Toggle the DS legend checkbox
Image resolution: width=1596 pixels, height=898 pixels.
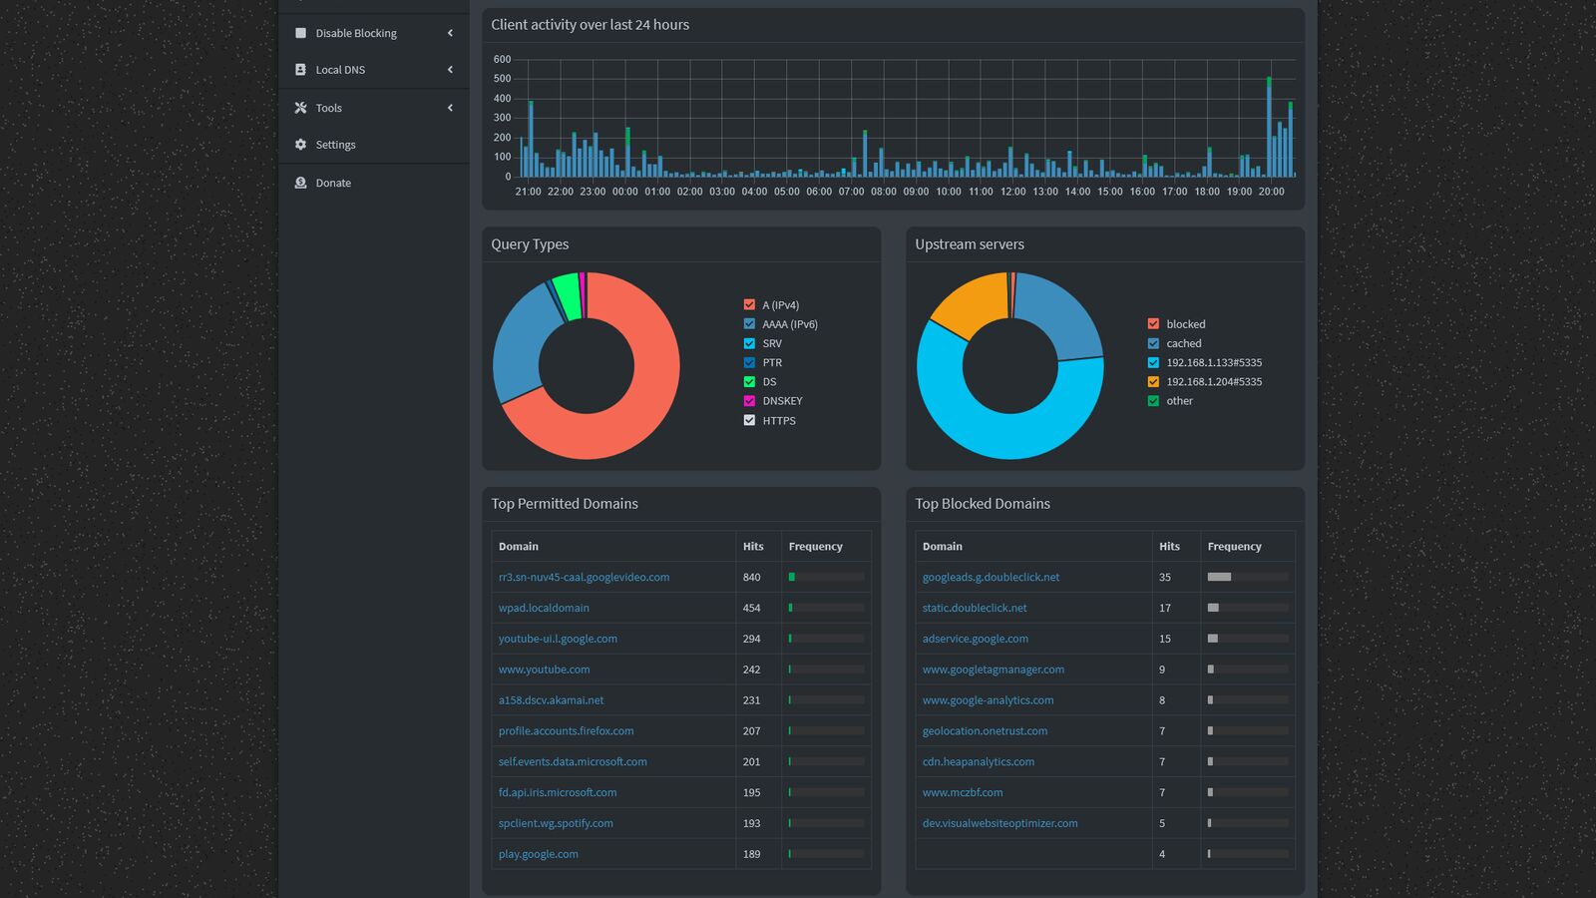[749, 381]
